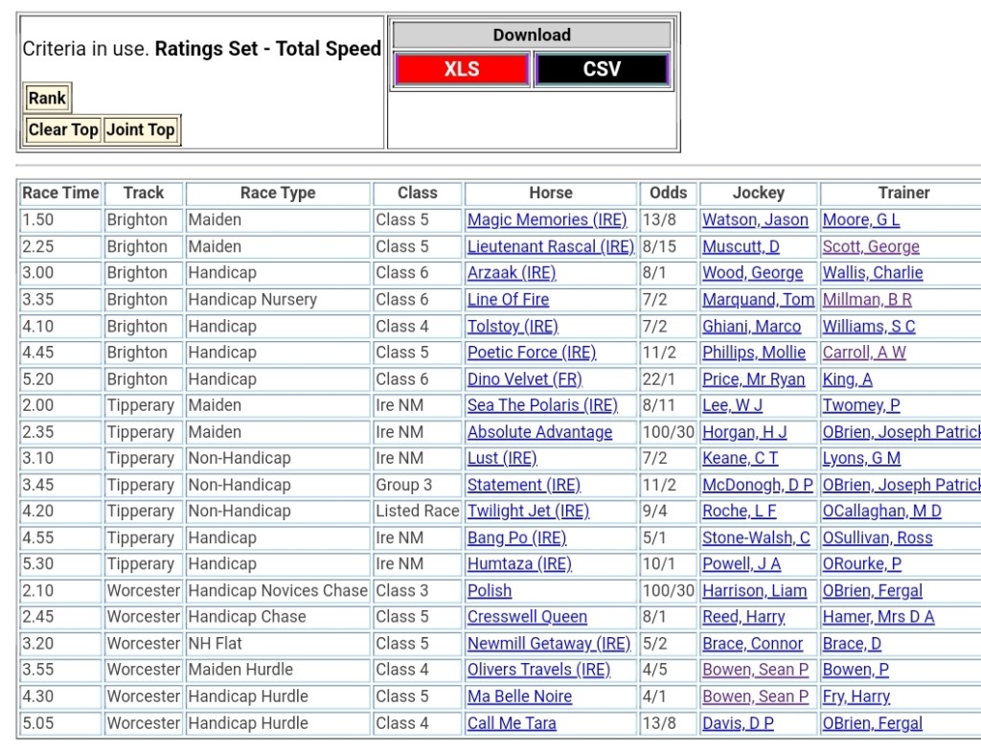Follow the jockey link Marquand, Tom
Image resolution: width=981 pixels, height=753 pixels.
(x=758, y=300)
